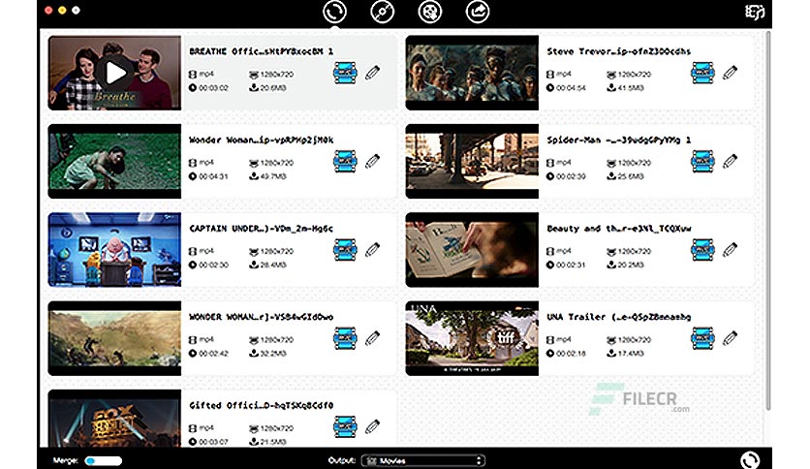This screenshot has width=810, height=469.
Task: Choose the output format for the UNA Trailer
Action: click(702, 338)
